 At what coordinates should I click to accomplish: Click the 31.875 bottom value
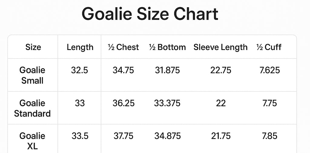[x=167, y=70]
